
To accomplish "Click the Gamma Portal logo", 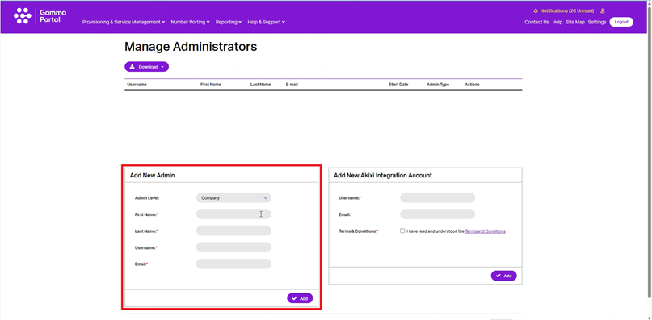I will [40, 16].
